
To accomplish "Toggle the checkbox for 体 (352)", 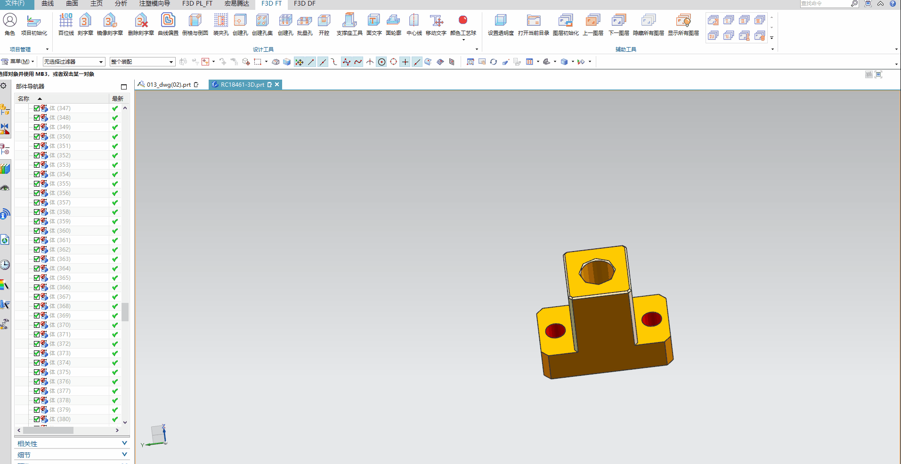I will [x=37, y=155].
